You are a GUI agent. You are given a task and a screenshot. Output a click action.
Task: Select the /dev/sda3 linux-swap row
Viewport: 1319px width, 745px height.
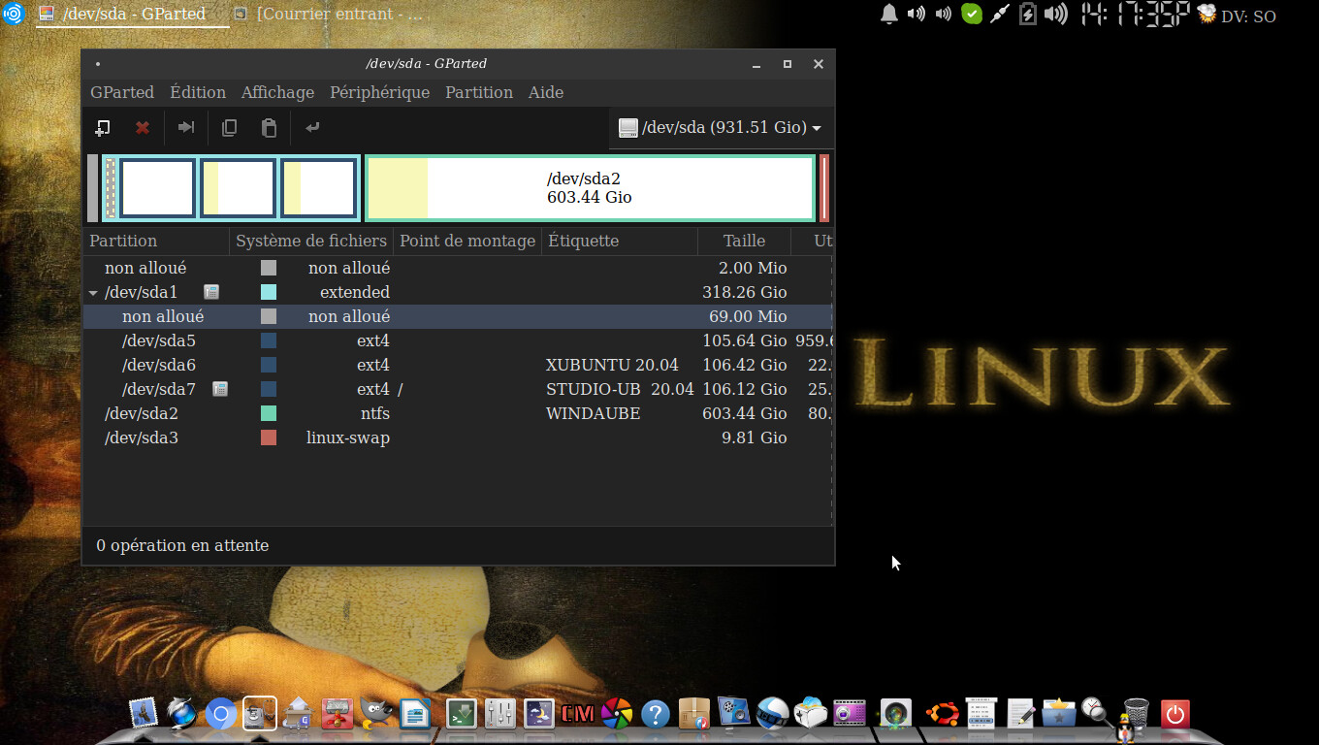[458, 437]
